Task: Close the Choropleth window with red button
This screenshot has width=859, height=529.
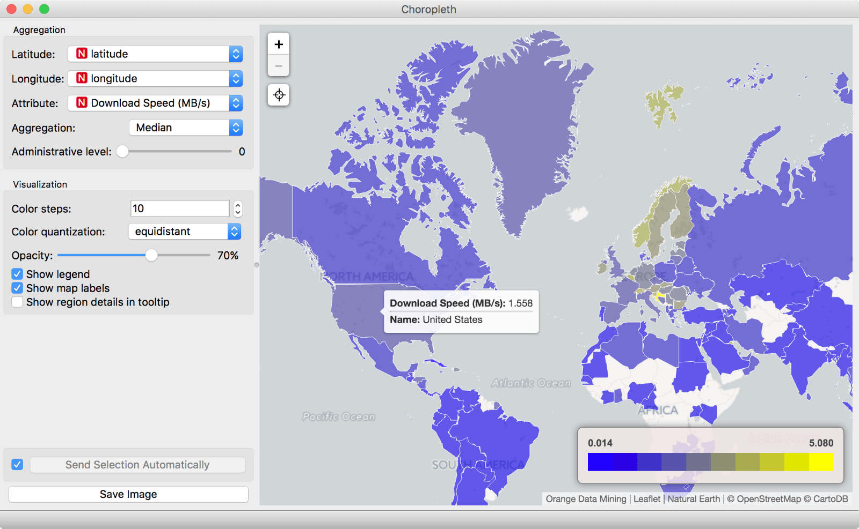Action: 11,9
